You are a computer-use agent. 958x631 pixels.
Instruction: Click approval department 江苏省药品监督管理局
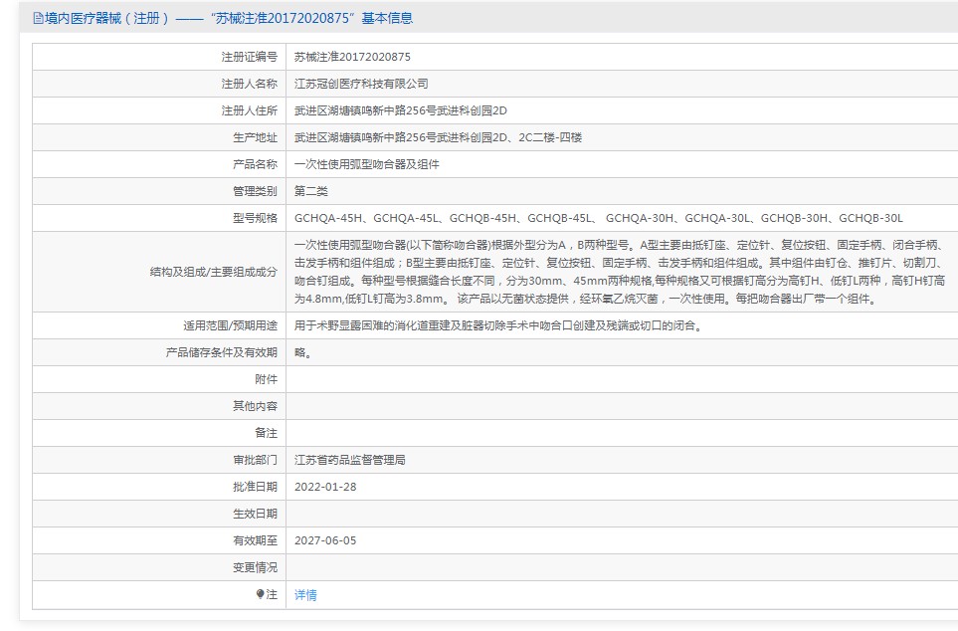point(349,460)
